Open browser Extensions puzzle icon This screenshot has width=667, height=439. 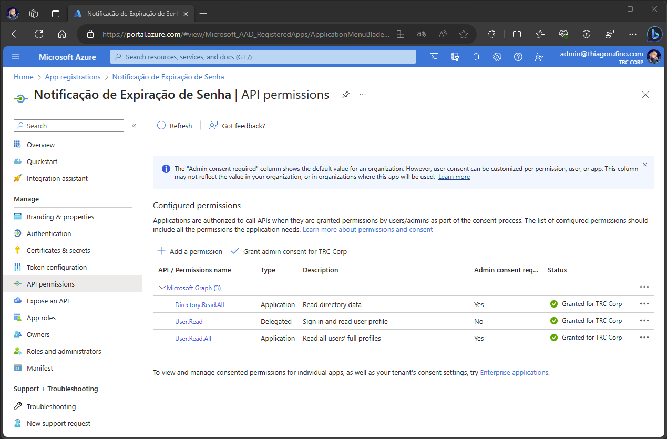click(x=491, y=34)
